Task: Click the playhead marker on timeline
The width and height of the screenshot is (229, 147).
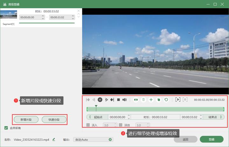Action: pos(96,106)
